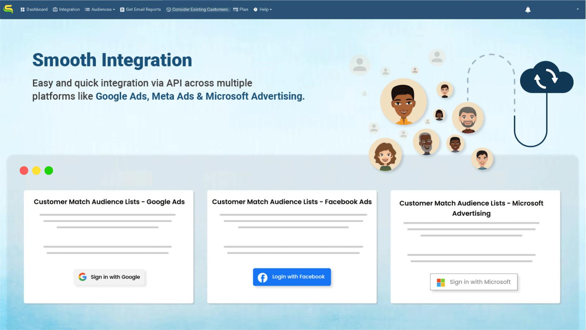Click the Help question mark icon
Screen dimensions: 586x330
coord(255,9)
